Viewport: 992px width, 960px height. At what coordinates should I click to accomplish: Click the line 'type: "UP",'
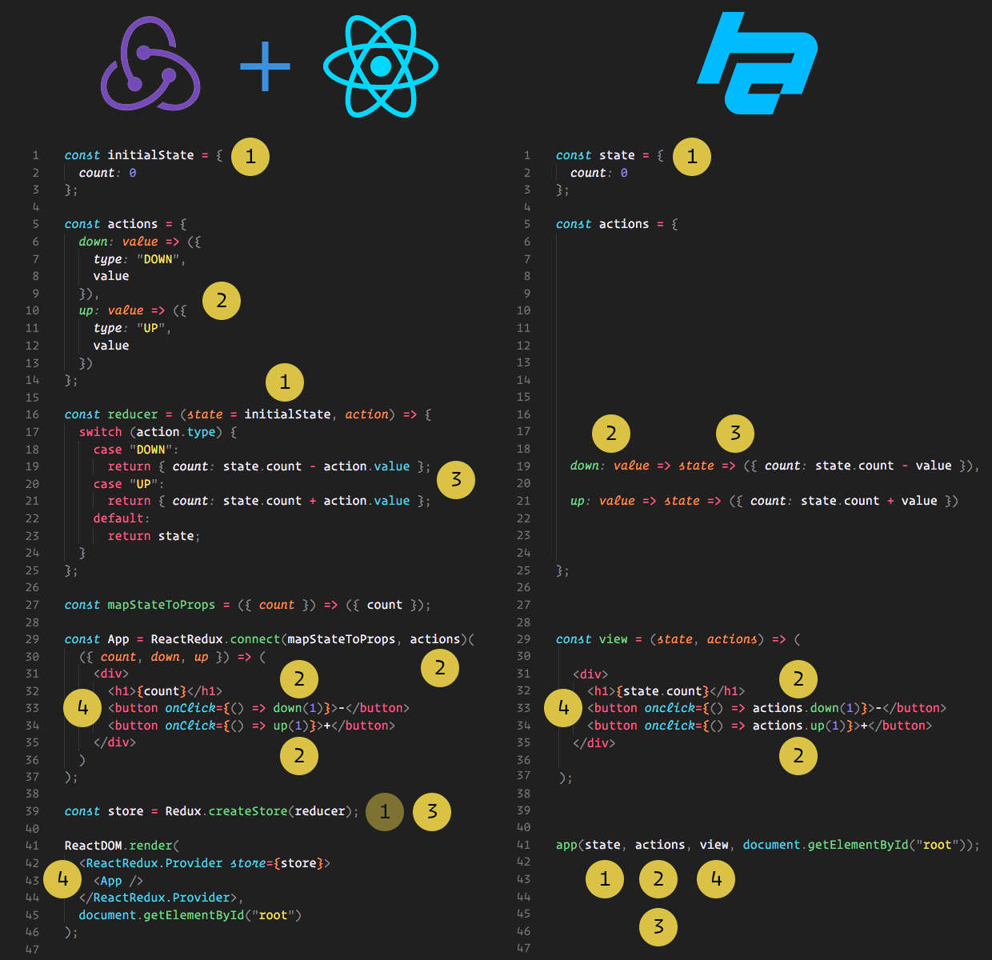coord(132,328)
